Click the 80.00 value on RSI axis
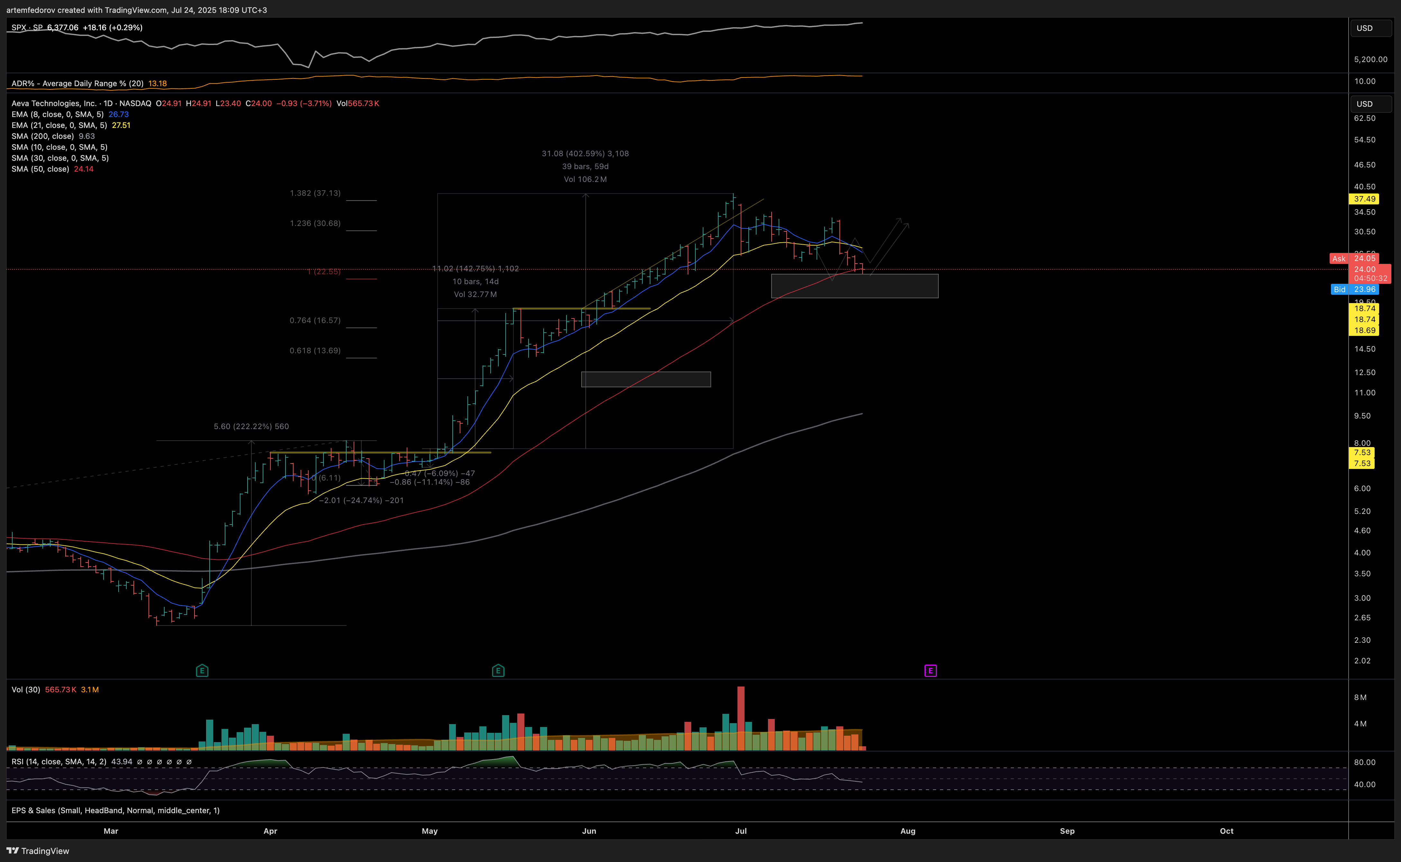 click(1364, 762)
